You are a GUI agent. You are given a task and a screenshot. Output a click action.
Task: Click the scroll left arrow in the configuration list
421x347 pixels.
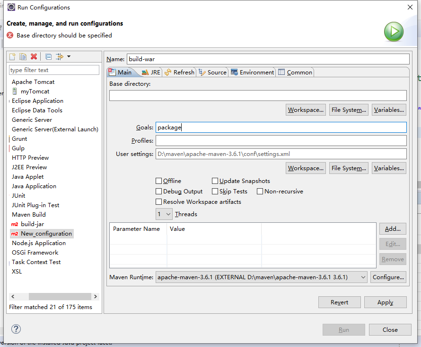(13, 296)
